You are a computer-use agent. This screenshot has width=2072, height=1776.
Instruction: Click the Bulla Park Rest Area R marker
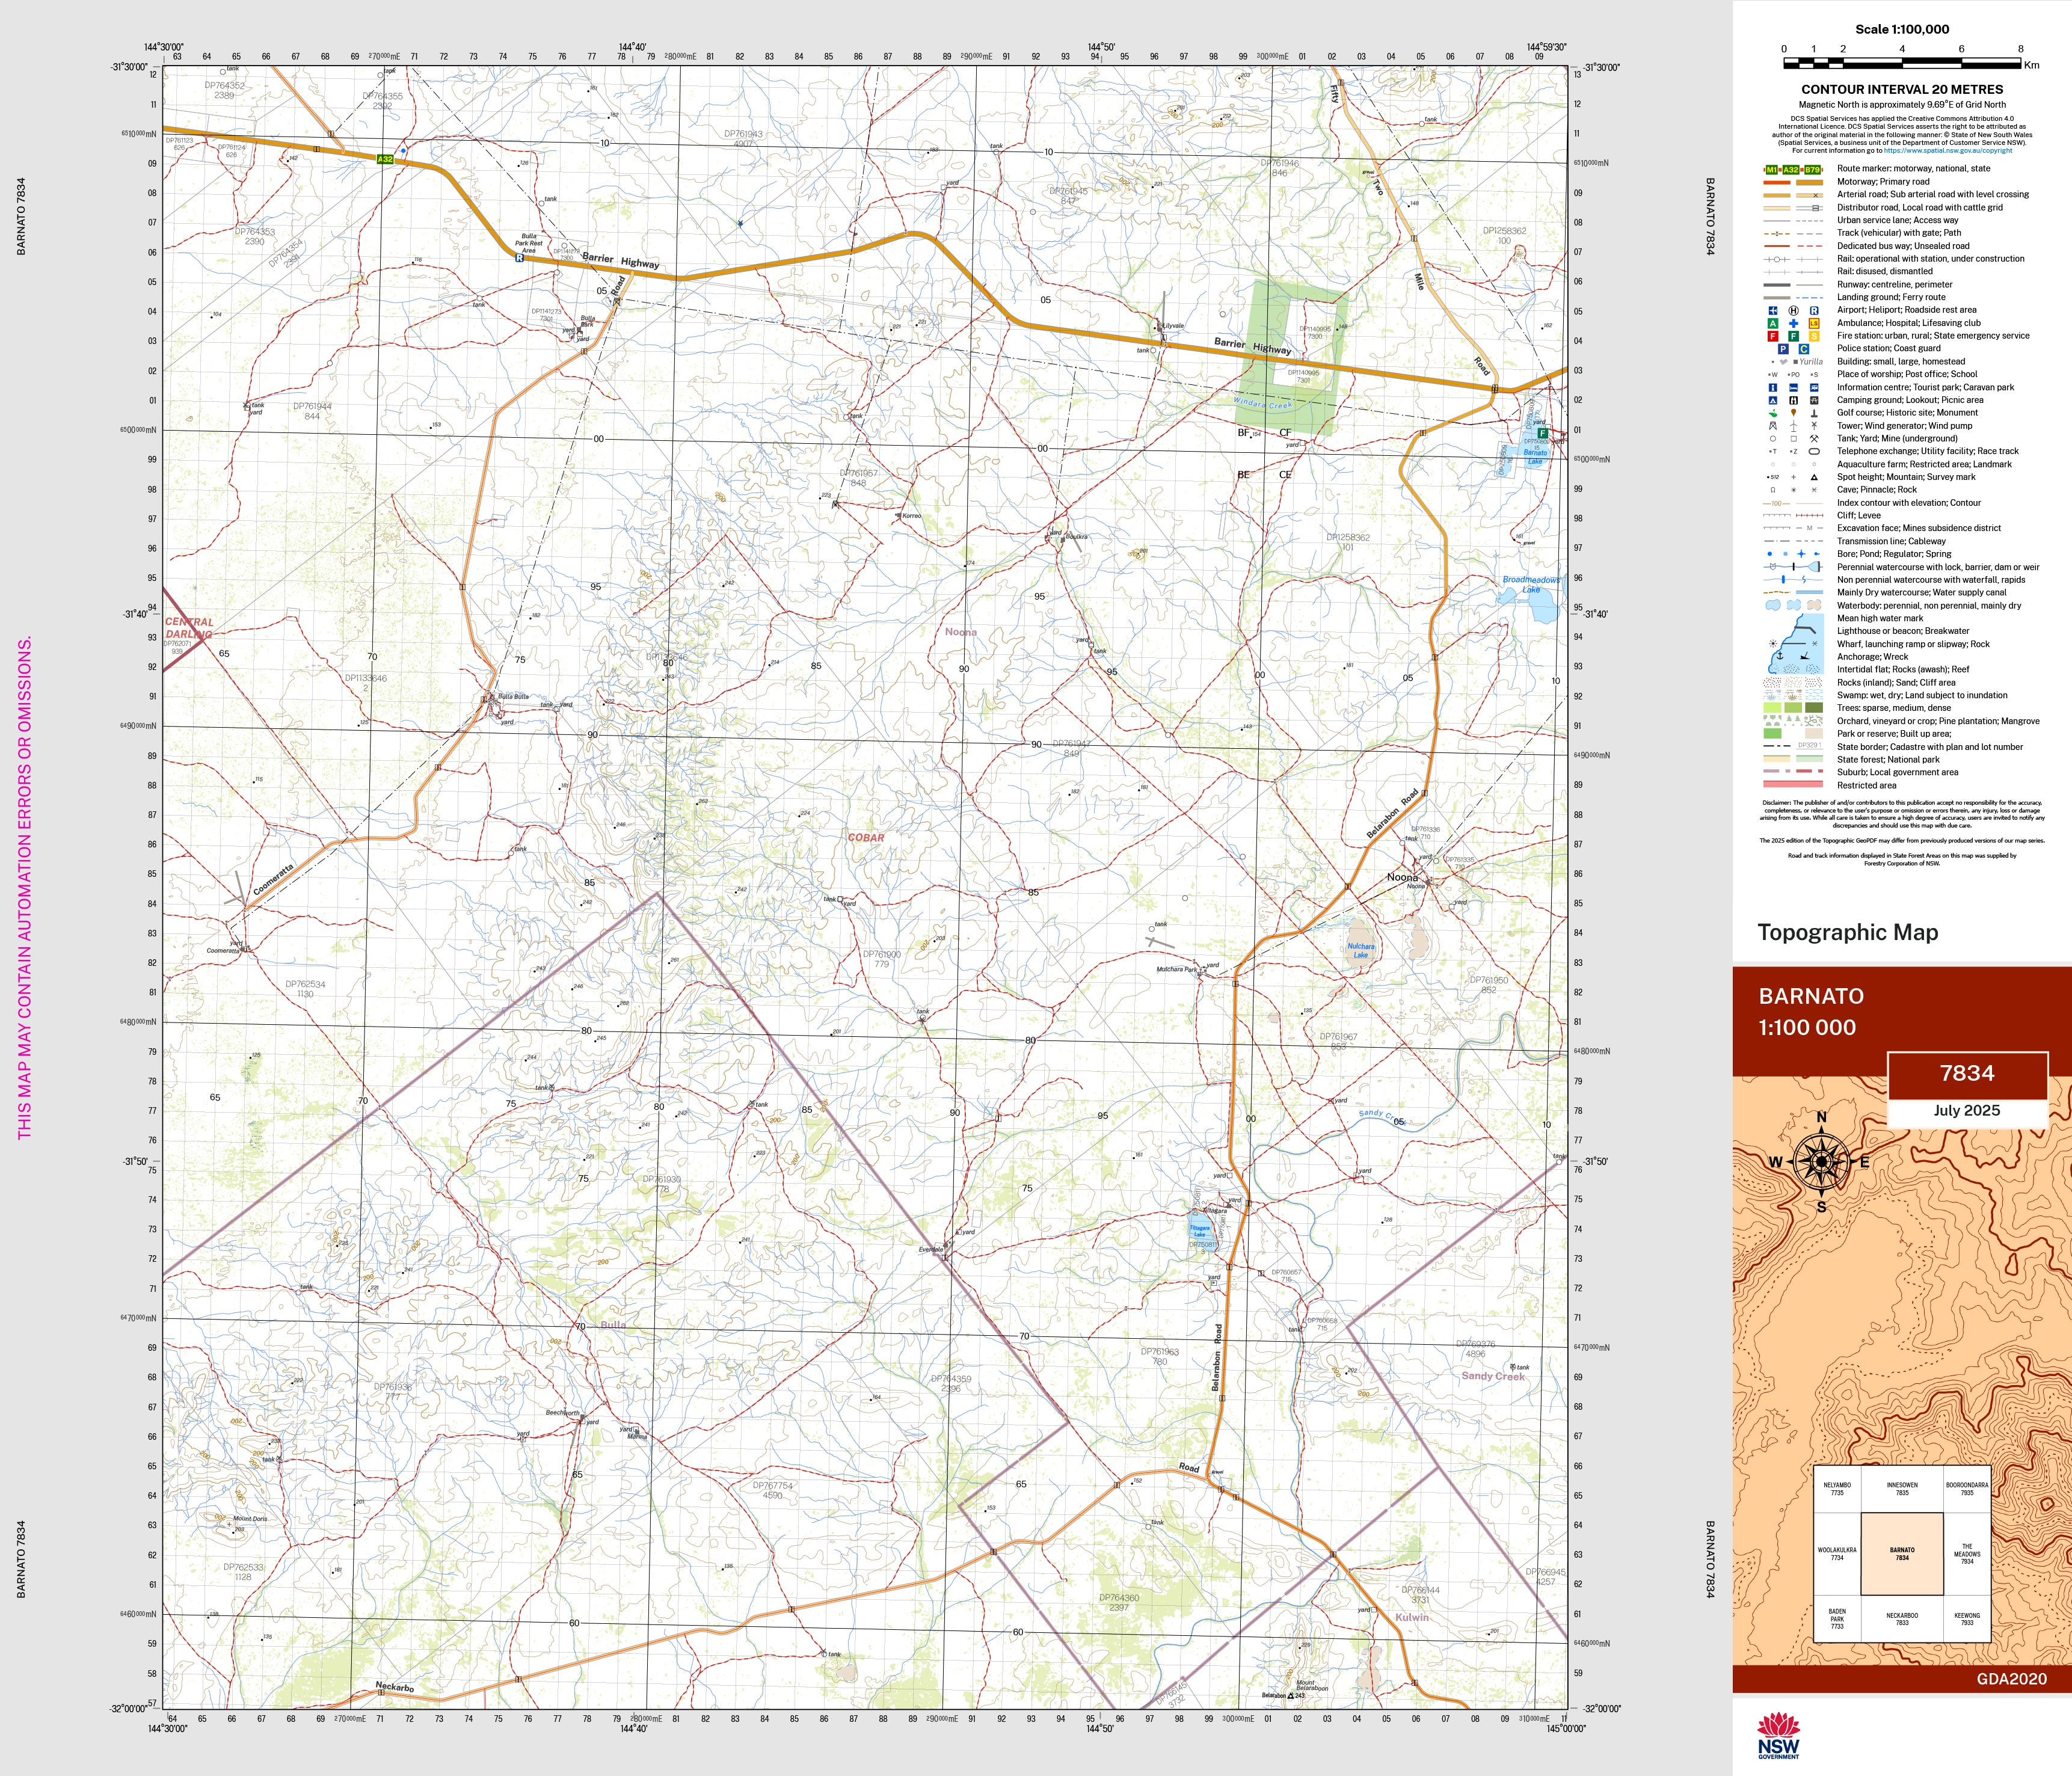click(x=519, y=257)
